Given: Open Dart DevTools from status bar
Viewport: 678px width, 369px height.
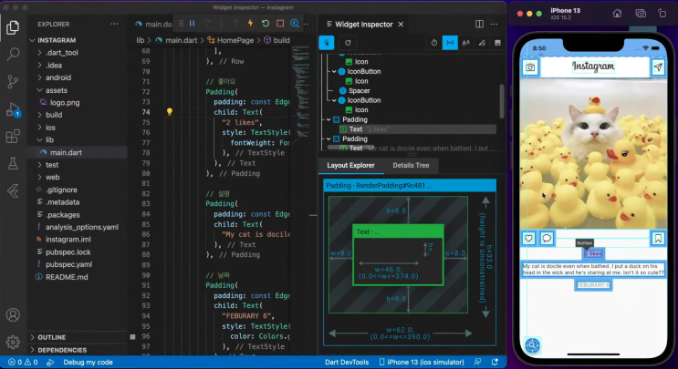Looking at the screenshot, I should [x=347, y=362].
